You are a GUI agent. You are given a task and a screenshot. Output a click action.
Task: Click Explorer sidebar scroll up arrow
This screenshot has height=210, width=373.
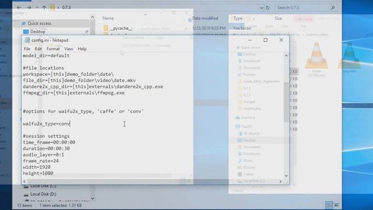click(92, 17)
